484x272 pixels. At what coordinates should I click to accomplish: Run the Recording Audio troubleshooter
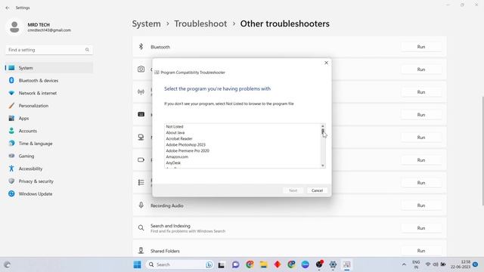[x=421, y=206]
